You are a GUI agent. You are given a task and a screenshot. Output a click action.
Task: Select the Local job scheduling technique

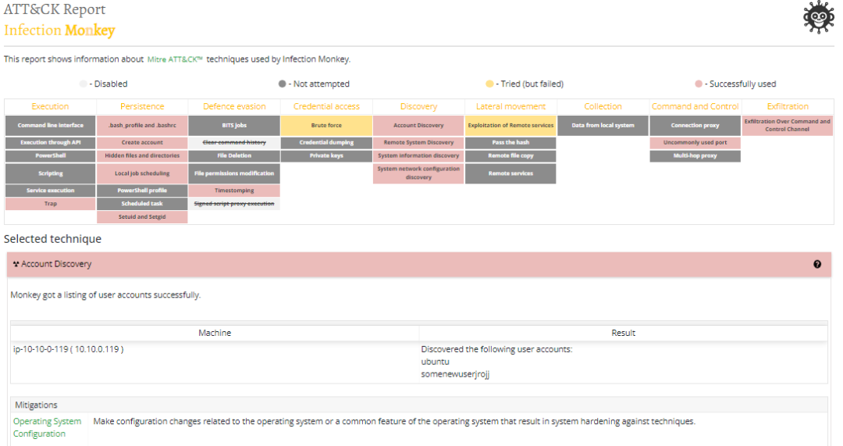[x=143, y=173]
